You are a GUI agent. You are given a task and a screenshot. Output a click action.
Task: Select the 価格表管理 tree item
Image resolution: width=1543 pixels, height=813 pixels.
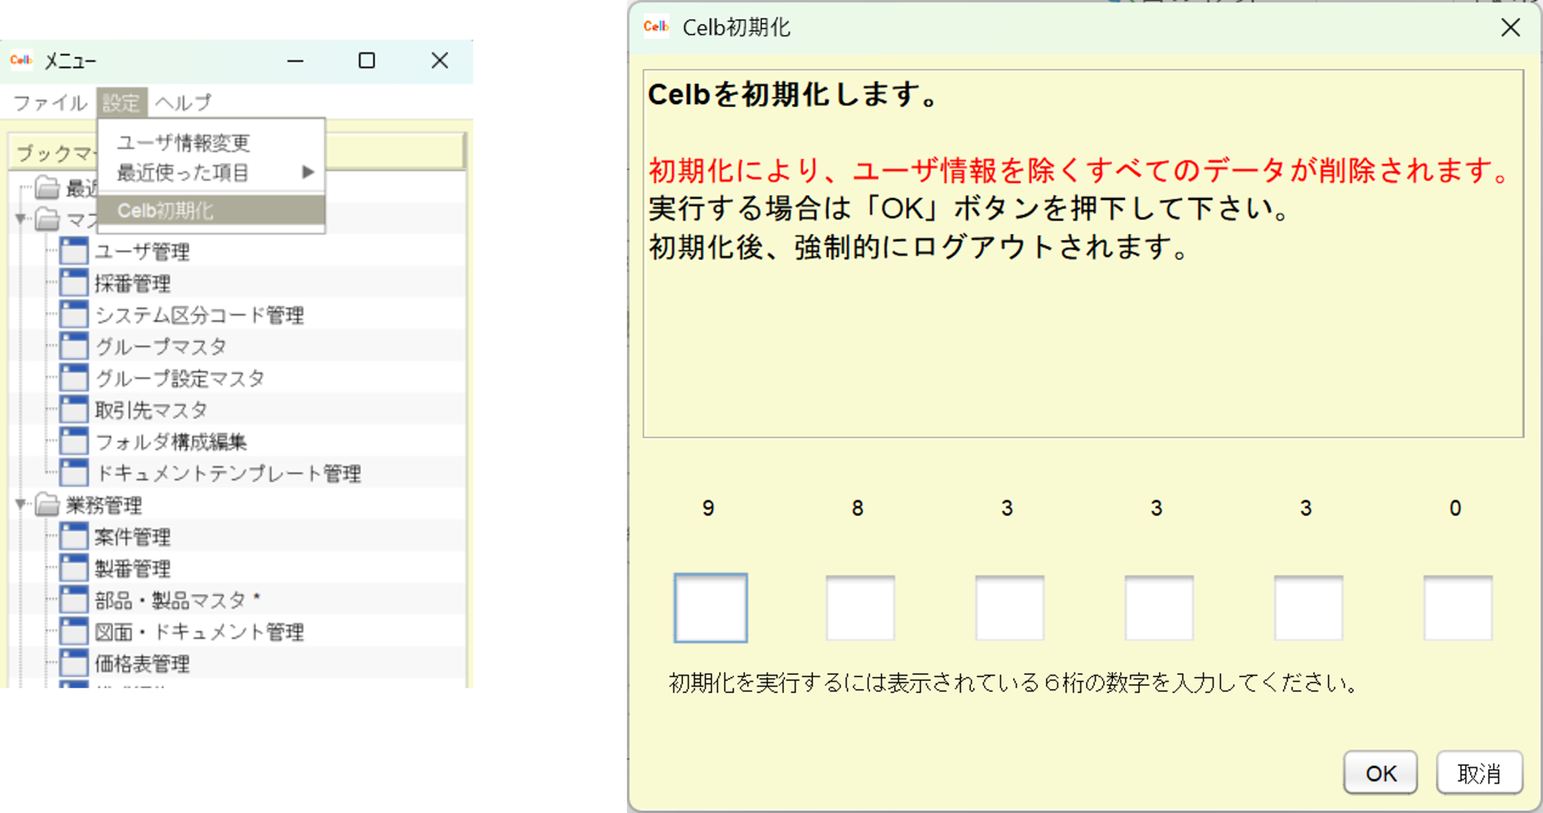tap(142, 664)
